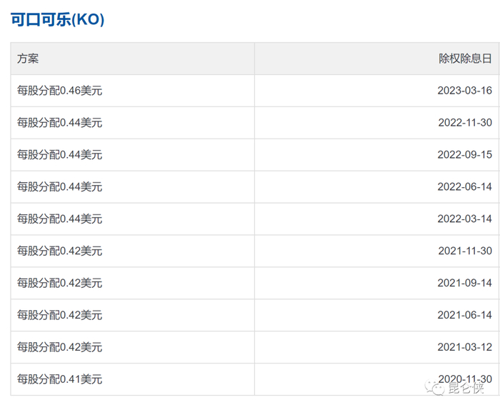Click the date 2021-03-12
The width and height of the screenshot is (500, 410).
464,347
